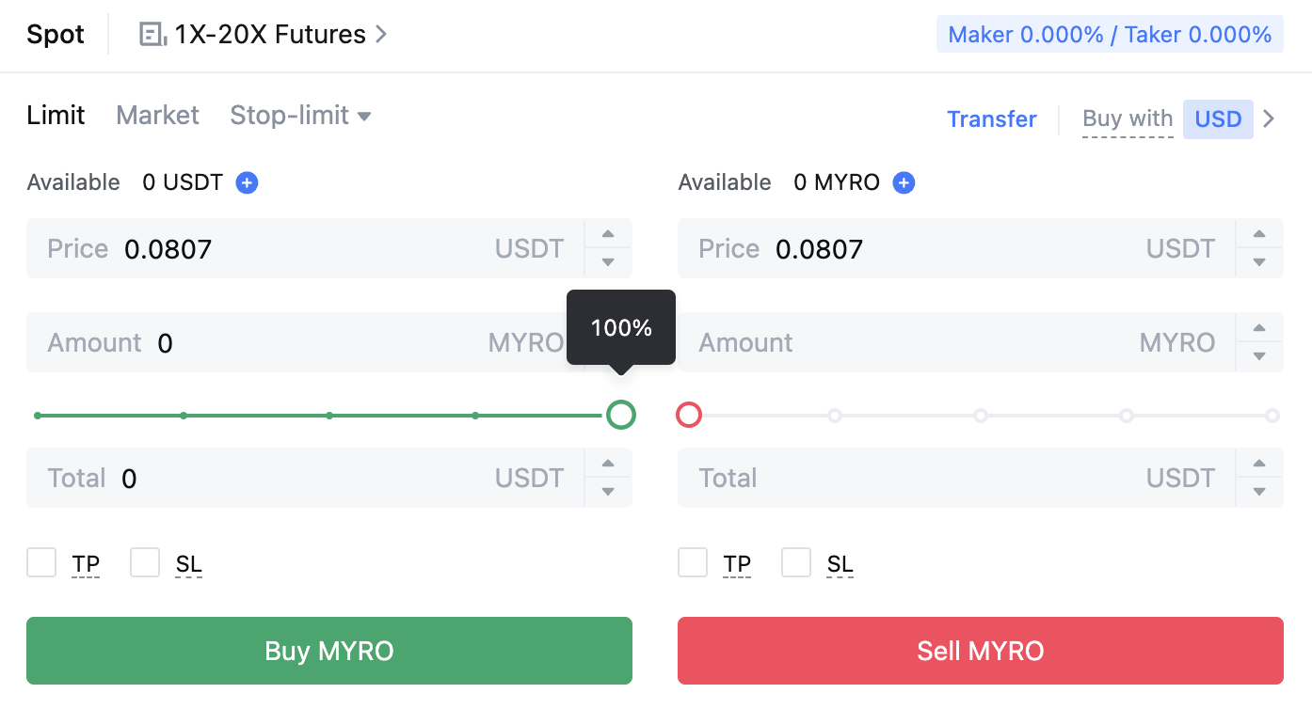
Task: Open the Stop-limit dropdown
Action: [300, 116]
